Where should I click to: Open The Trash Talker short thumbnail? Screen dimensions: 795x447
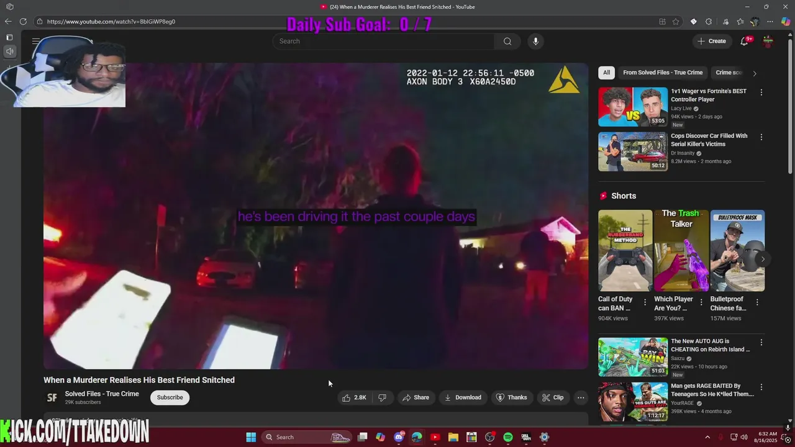(681, 250)
